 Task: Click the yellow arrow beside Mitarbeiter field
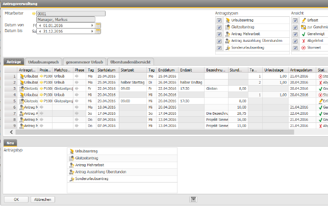click(34, 14)
